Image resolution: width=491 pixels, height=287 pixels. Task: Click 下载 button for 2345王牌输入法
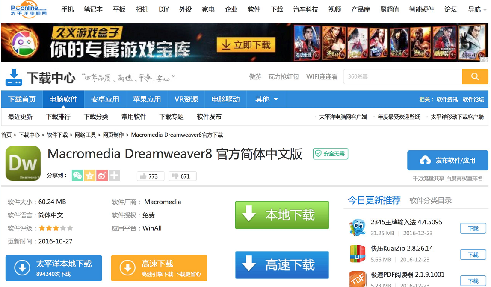tap(473, 228)
